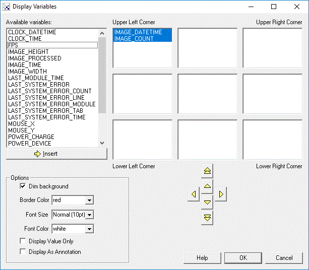
Task: Click the OK button
Action: [x=243, y=258]
